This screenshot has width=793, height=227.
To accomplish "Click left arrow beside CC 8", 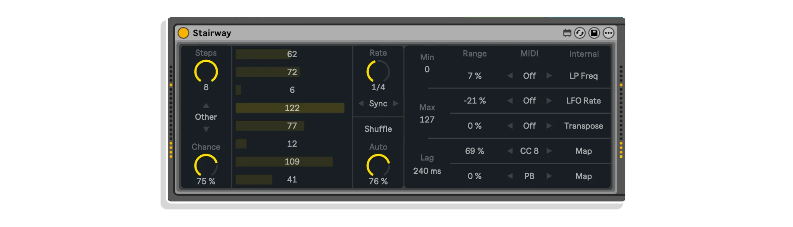I will pos(510,151).
